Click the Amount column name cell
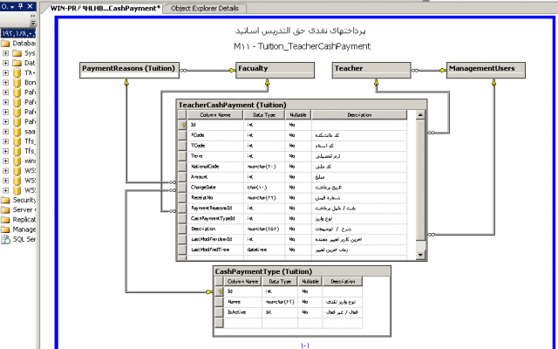Image resolution: width=558 pixels, height=349 pixels. click(x=215, y=177)
